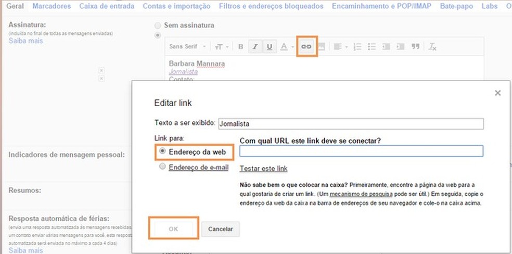
Task: Click Indicadores de mensagem pessoal label
Action: pos(67,155)
